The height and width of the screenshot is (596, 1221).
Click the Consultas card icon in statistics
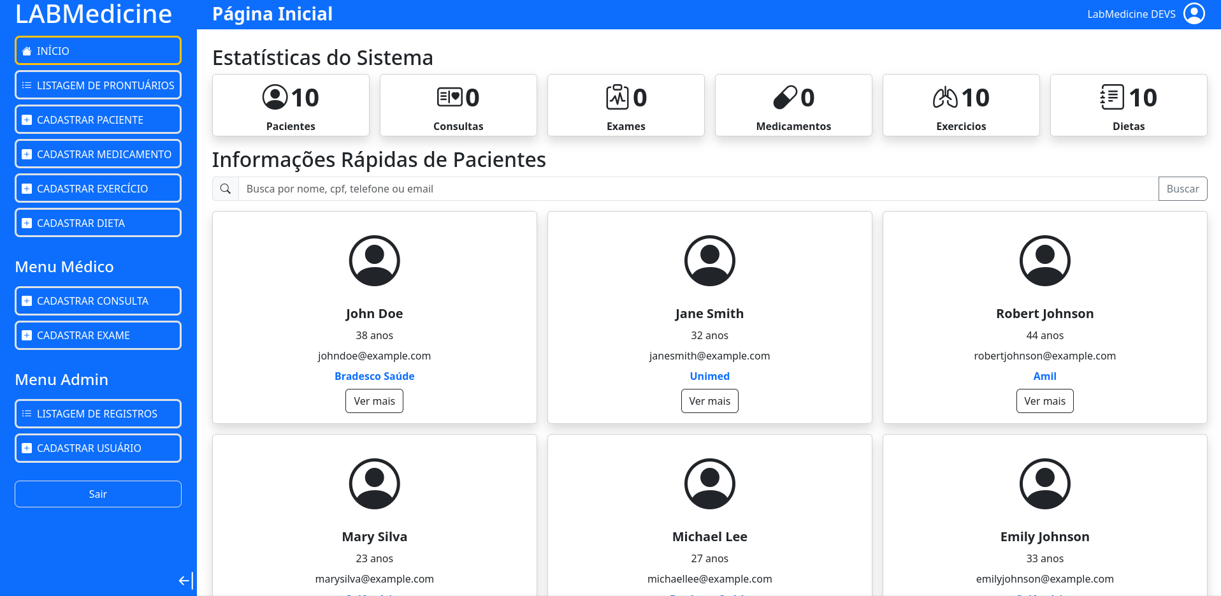[449, 98]
